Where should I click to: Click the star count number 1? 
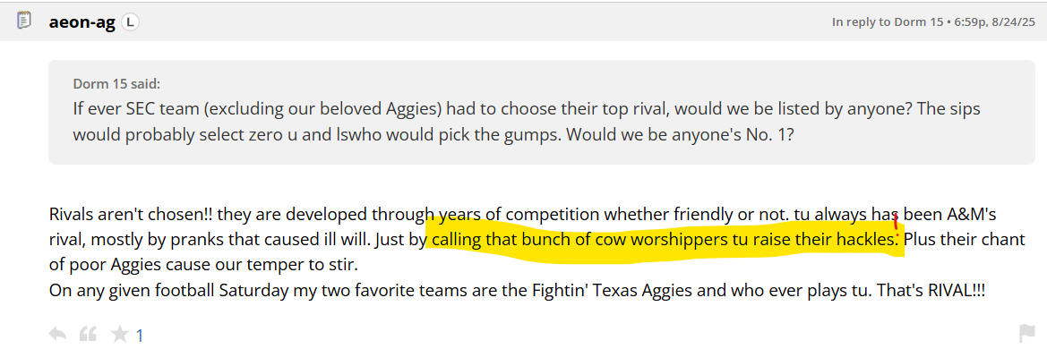pos(140,335)
